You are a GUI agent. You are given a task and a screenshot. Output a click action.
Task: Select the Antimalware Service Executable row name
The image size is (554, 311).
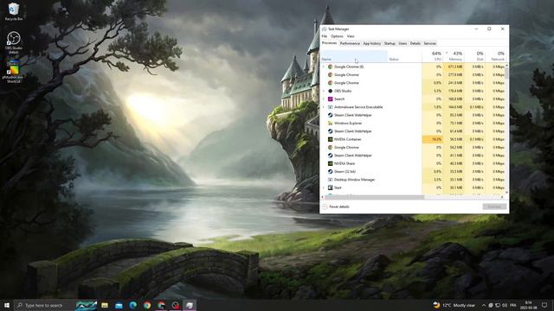point(358,107)
